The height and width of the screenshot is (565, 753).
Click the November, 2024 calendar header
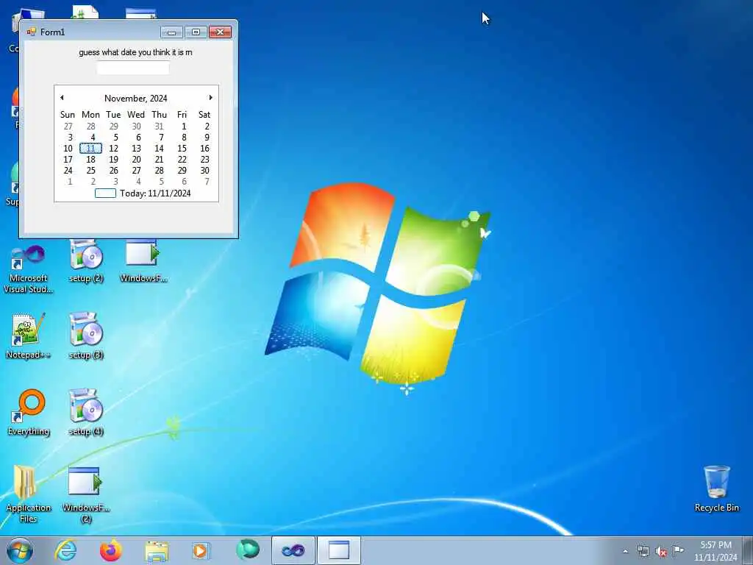tap(136, 99)
